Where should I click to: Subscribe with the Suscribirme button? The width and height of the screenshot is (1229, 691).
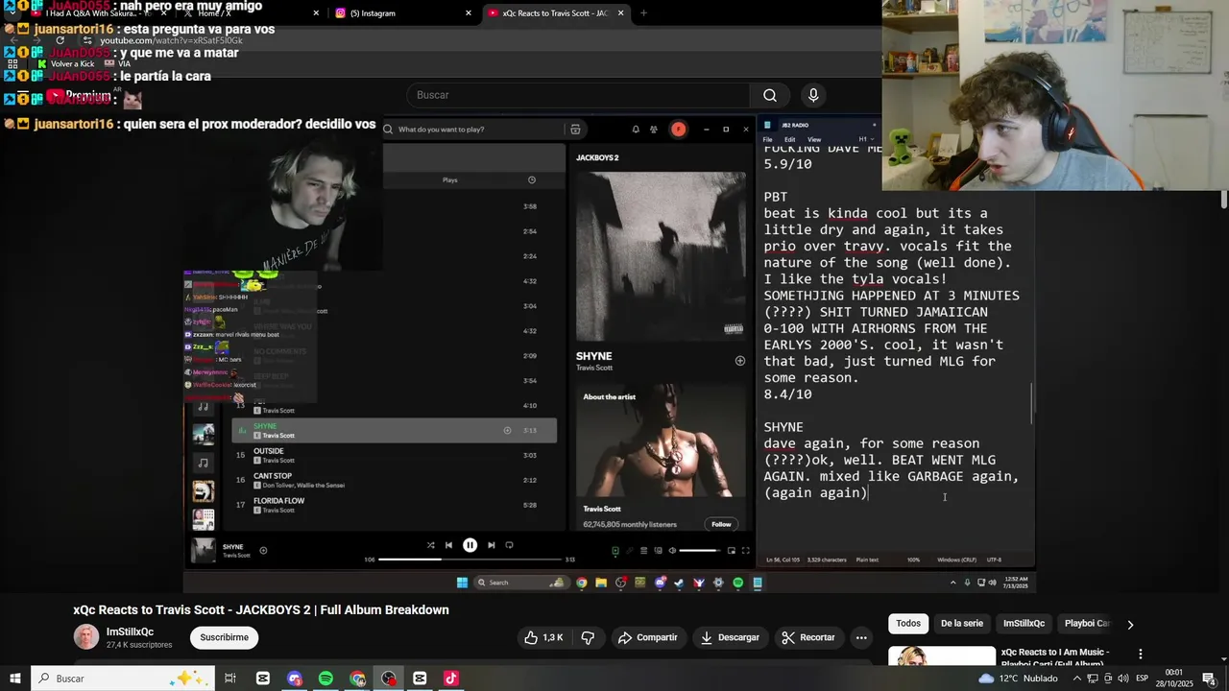(225, 637)
